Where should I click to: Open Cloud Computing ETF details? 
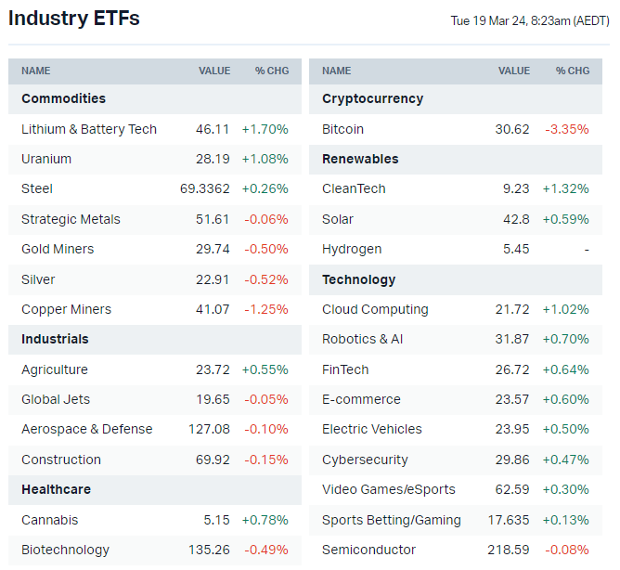[x=375, y=309]
